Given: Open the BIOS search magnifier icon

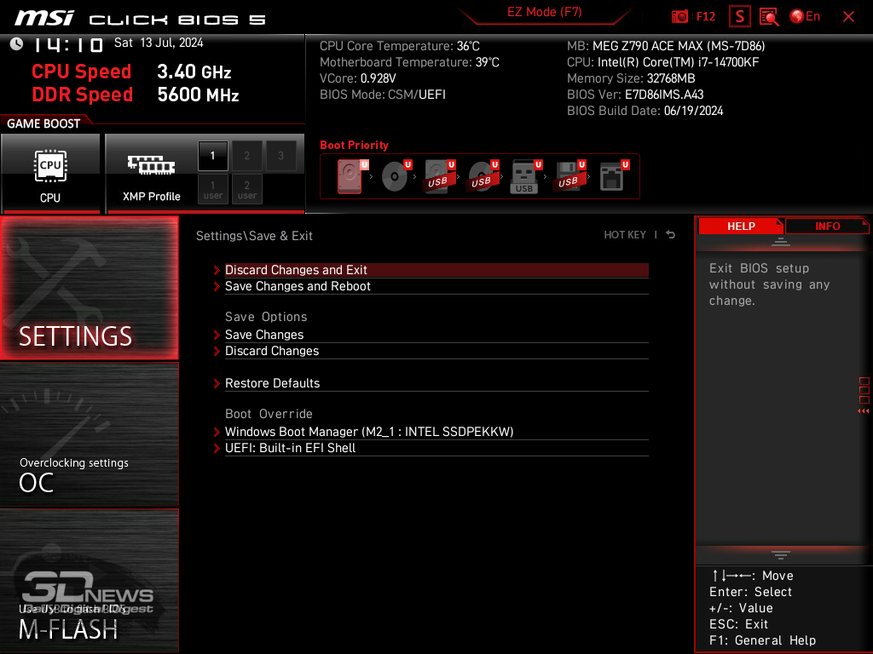Looking at the screenshot, I should (x=769, y=17).
